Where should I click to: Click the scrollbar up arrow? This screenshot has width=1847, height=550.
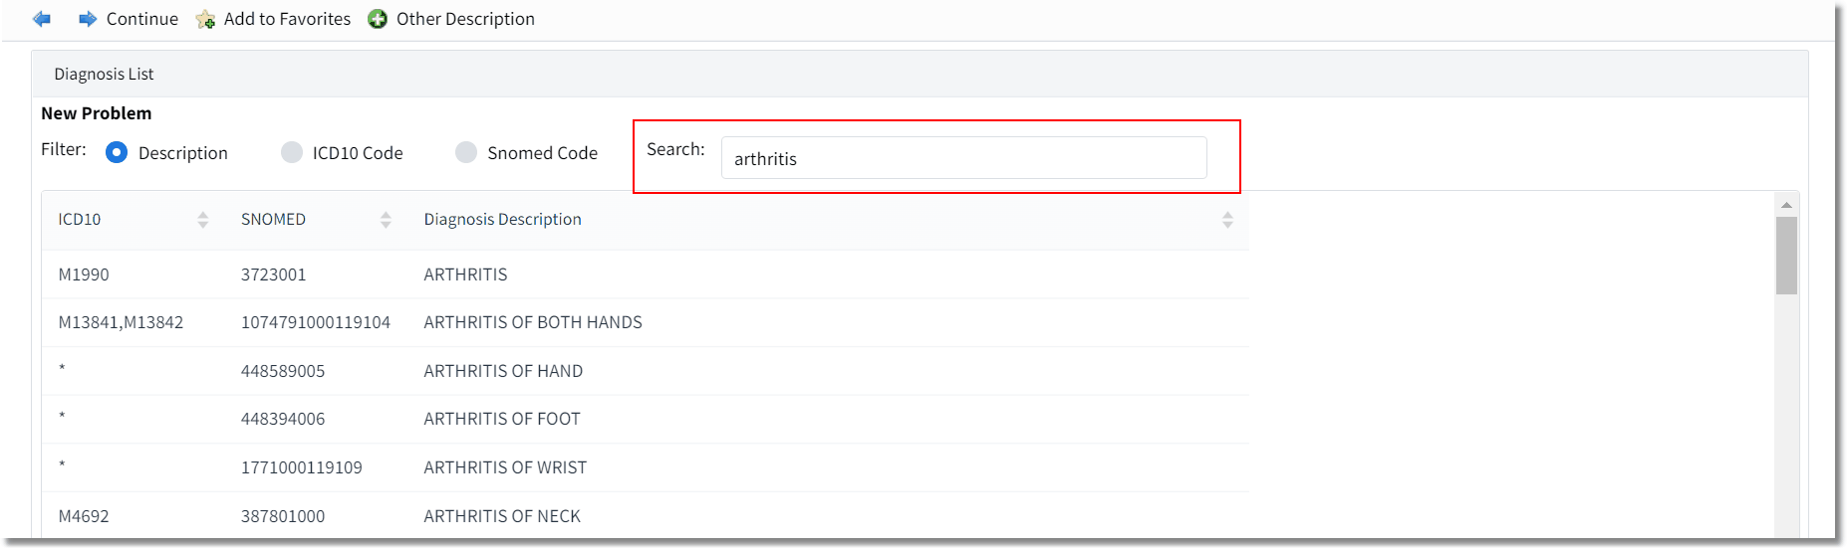1786,205
